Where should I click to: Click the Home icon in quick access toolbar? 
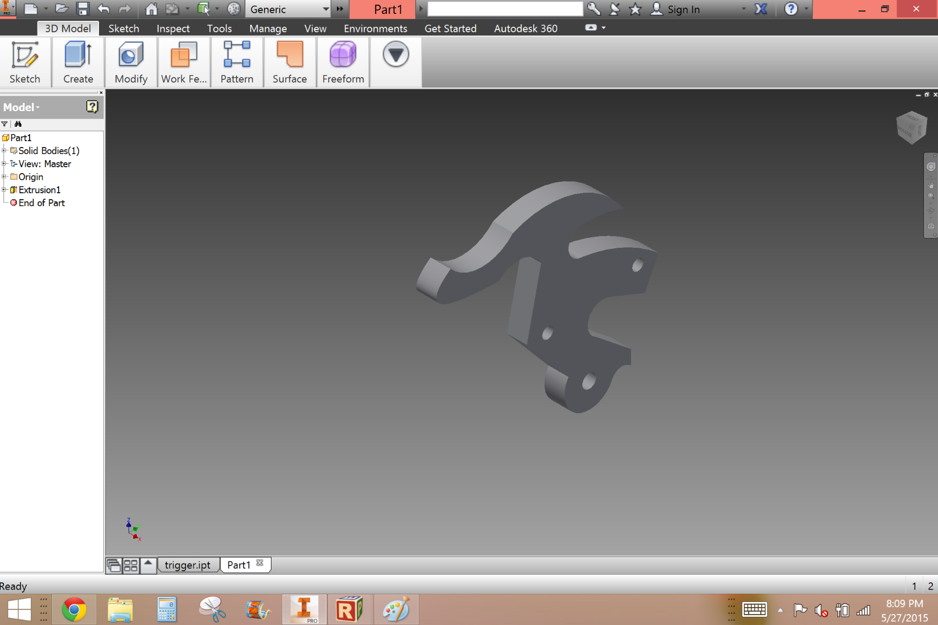click(151, 9)
